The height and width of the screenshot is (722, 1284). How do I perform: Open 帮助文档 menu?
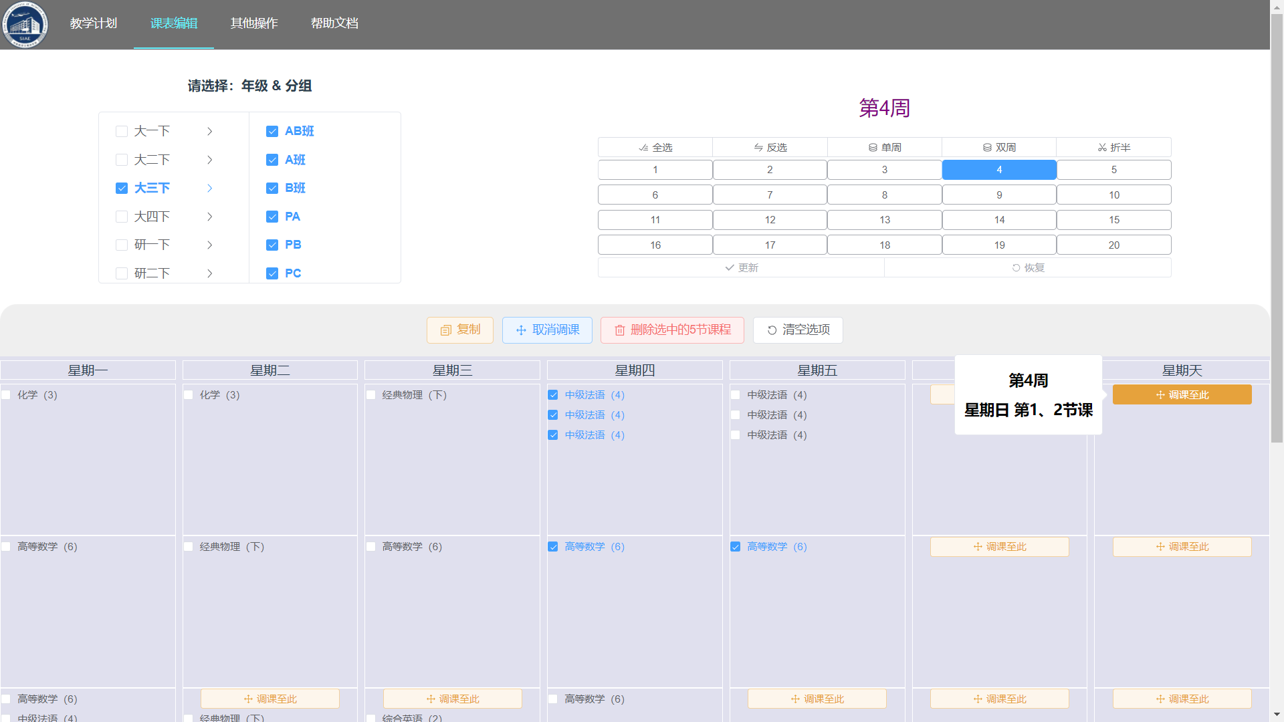pos(334,23)
